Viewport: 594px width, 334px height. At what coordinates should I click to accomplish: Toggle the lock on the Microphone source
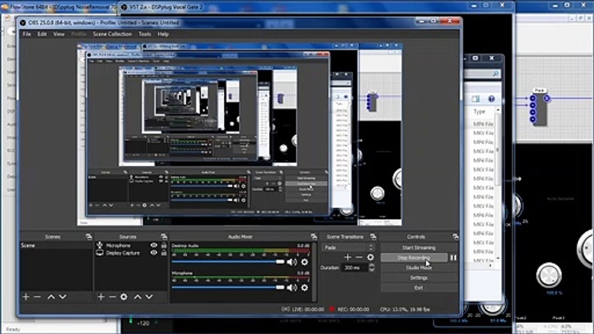(x=164, y=245)
